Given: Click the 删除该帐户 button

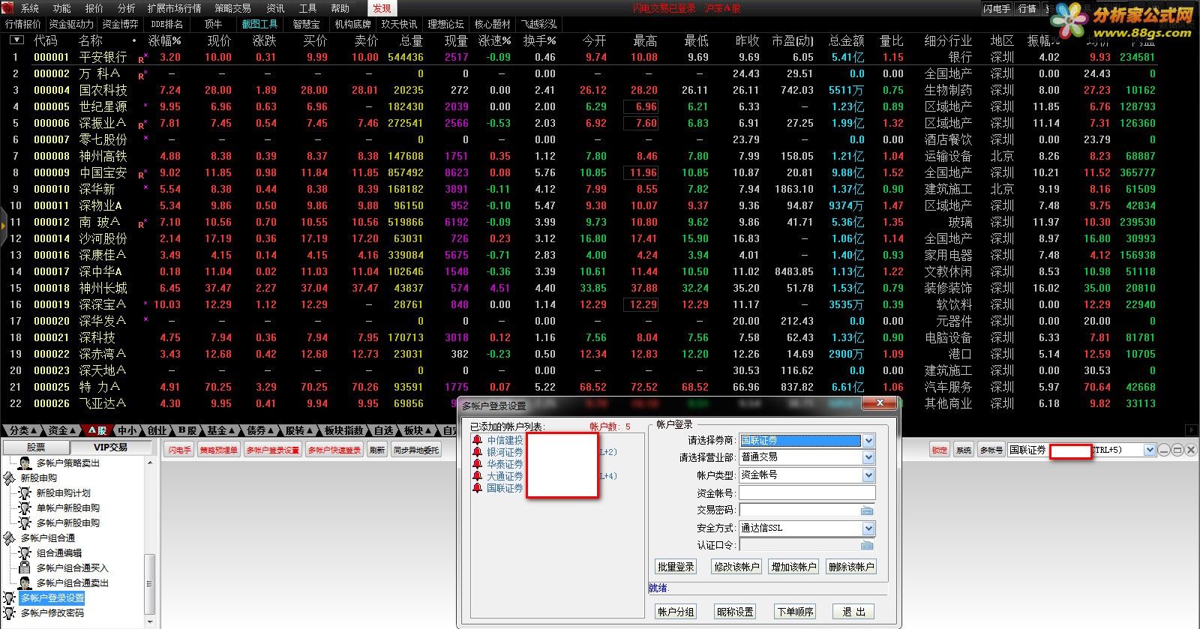Looking at the screenshot, I should click(851, 567).
